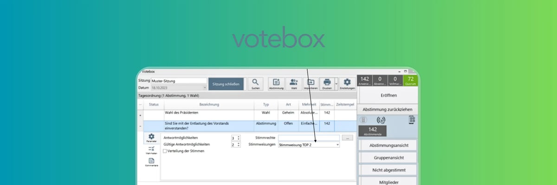Open Einstellungen gear icon
Screen dimensions: 557x185
[x=347, y=84]
